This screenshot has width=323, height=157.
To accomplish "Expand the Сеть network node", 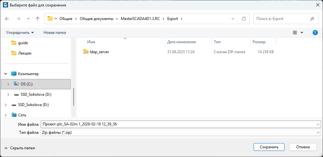I will tap(6, 115).
